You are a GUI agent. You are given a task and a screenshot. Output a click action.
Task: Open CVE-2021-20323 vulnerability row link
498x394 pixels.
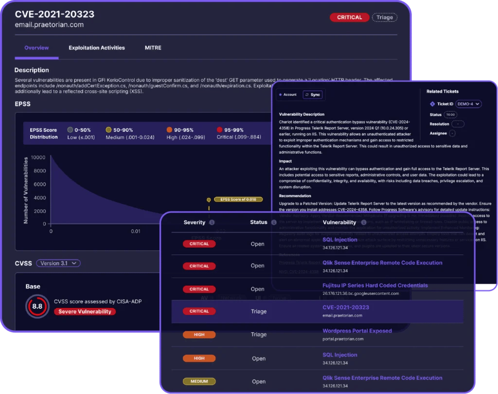(346, 308)
